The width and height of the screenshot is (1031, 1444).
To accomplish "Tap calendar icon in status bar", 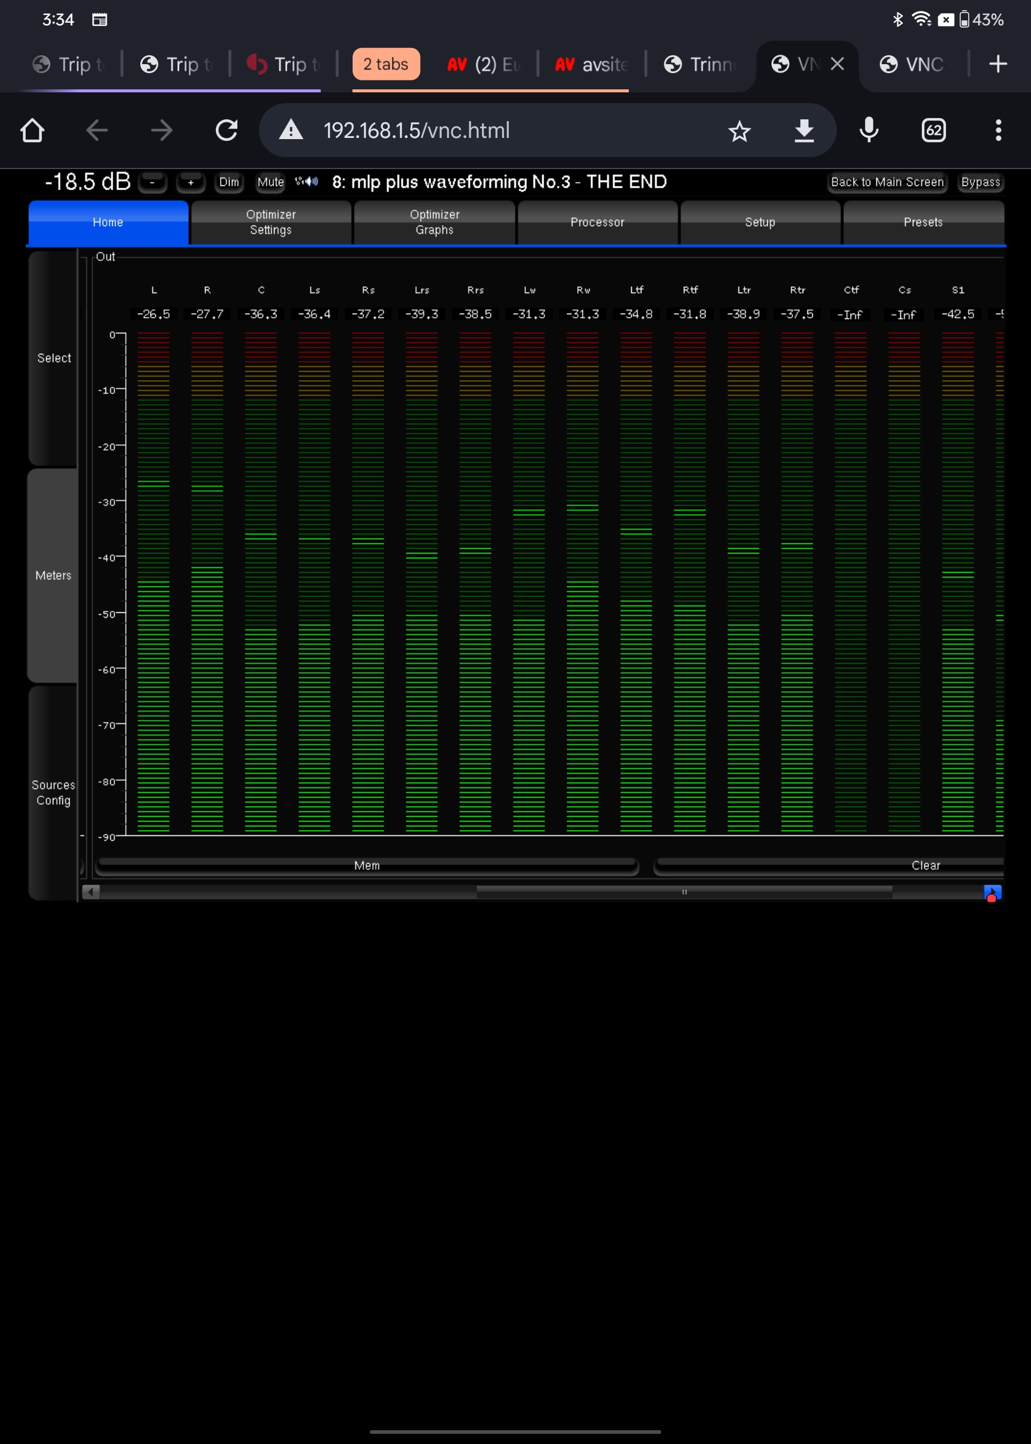I will click(x=100, y=20).
